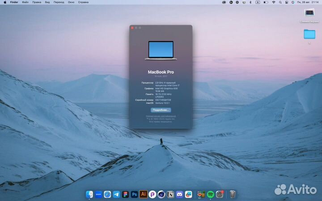
Task: Open Wi-Fi menu in menu bar
Action: coord(274,2)
